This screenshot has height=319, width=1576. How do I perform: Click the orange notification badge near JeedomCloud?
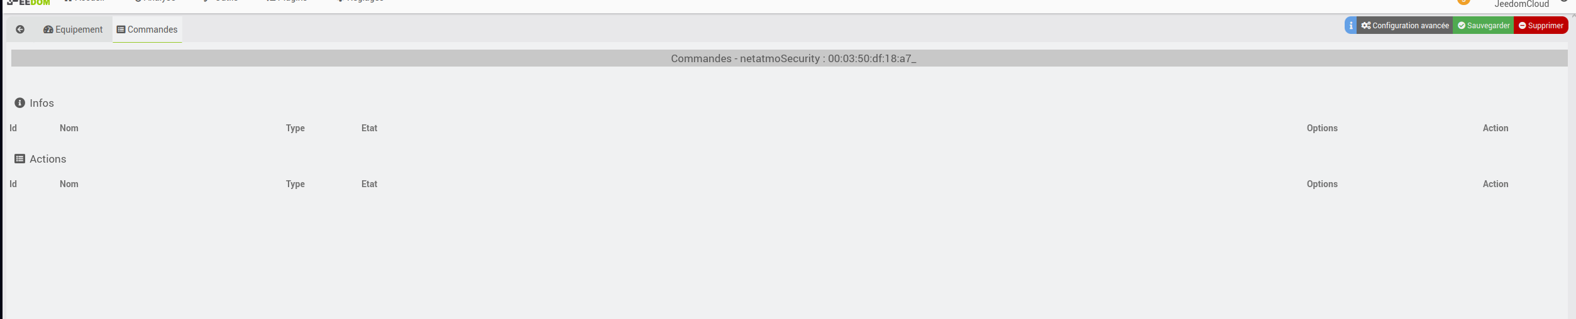(x=1463, y=3)
